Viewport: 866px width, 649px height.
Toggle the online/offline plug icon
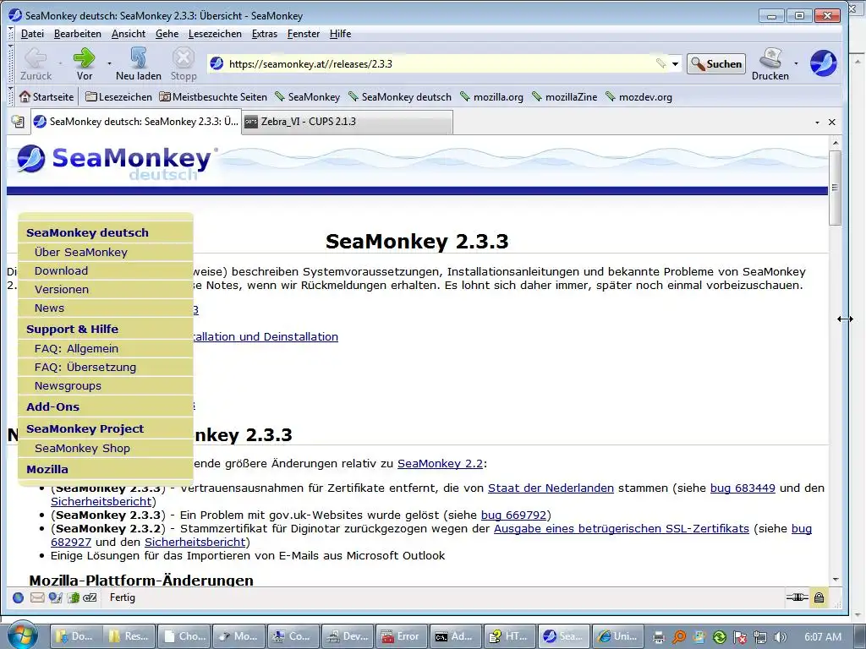pyautogui.click(x=797, y=597)
